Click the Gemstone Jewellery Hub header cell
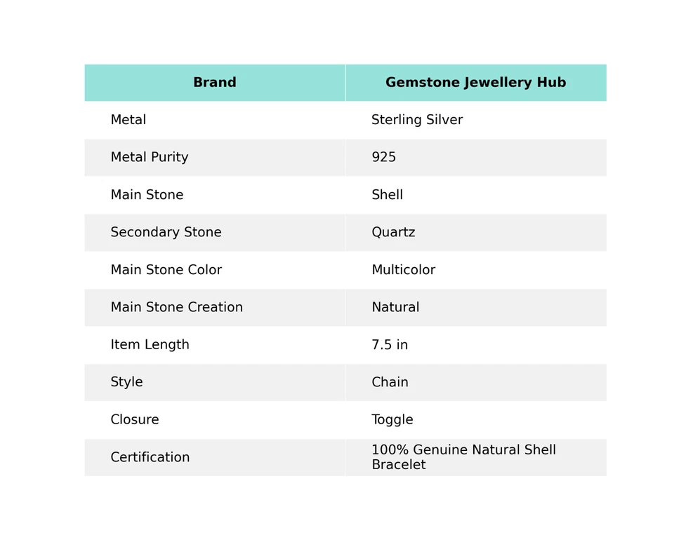The height and width of the screenshot is (535, 674). (x=475, y=83)
